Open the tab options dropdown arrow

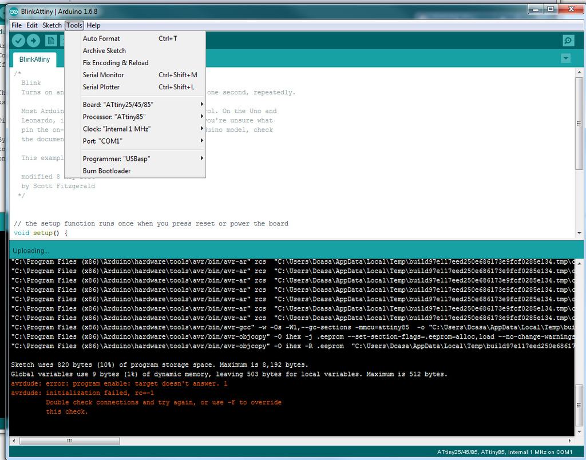(565, 58)
